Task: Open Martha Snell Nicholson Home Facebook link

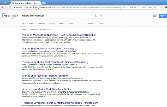Action: click(45, 76)
